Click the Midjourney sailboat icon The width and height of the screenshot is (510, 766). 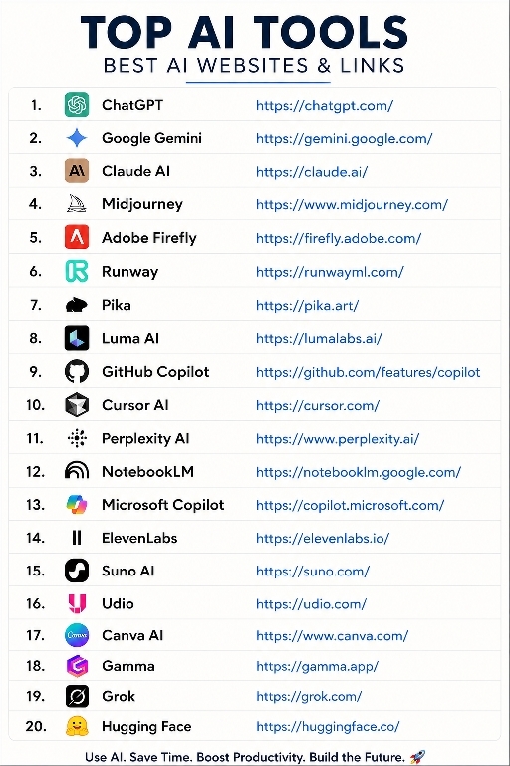77,203
